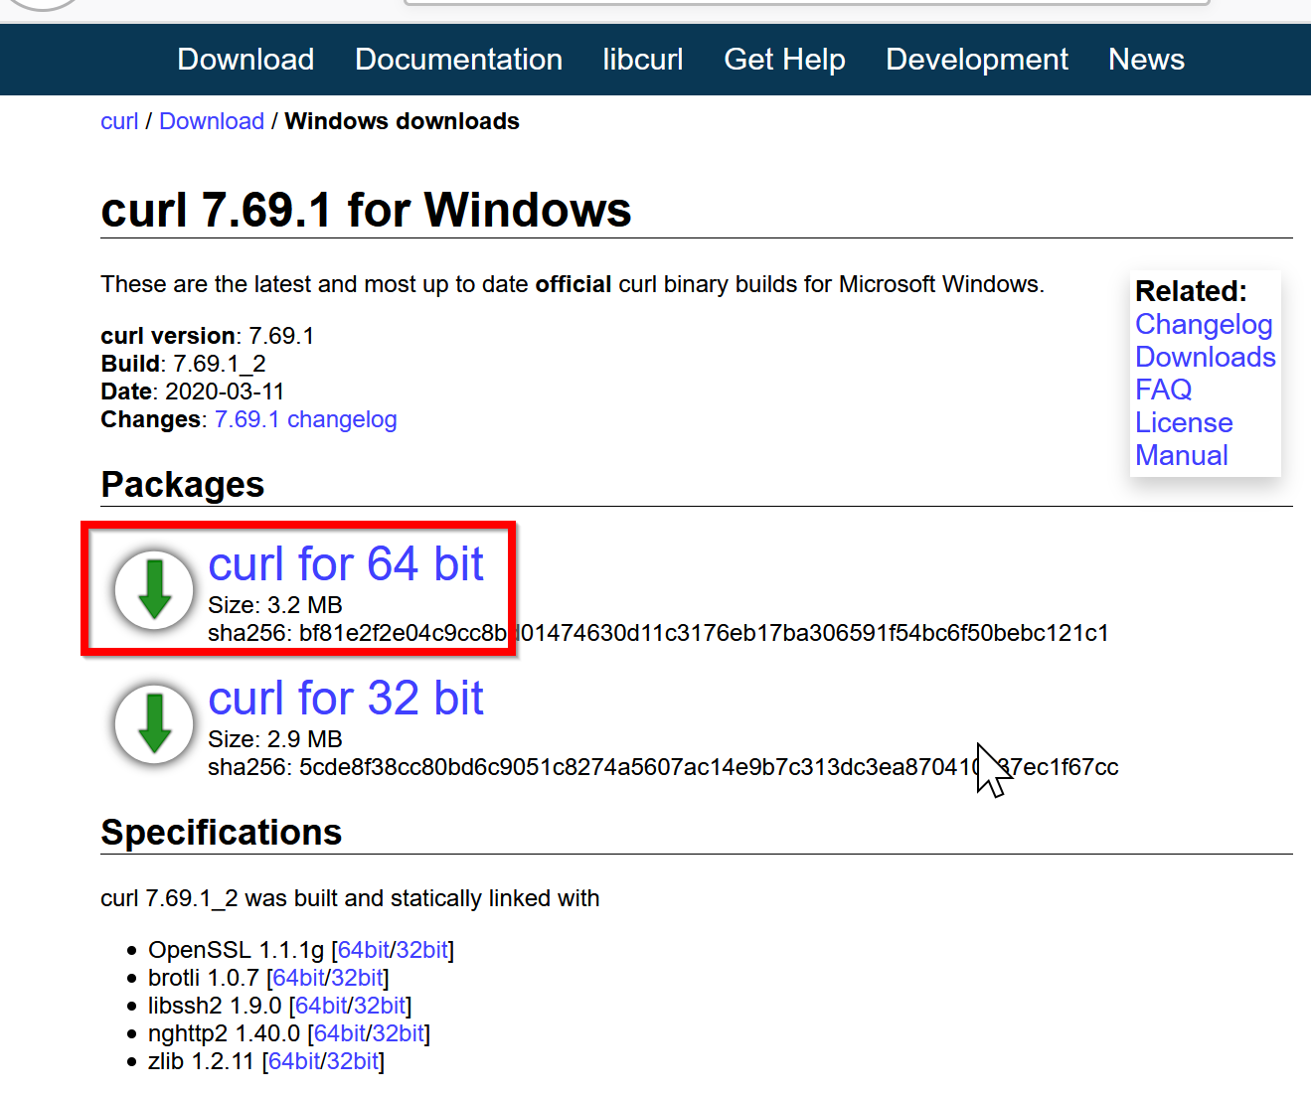Click the green download arrow for curl 32 bit
Screen dimensions: 1311x1096
(x=154, y=723)
